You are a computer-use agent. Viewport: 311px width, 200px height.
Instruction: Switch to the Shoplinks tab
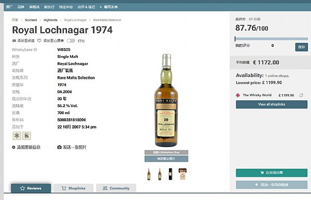[74, 188]
